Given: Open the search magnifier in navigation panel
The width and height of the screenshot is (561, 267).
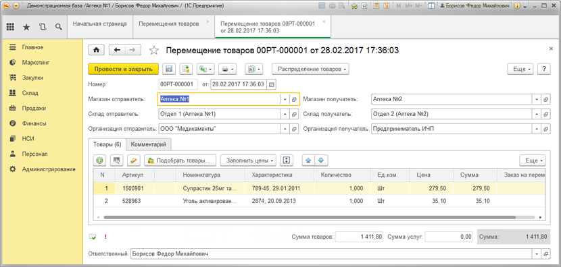Looking at the screenshot, I should tap(59, 27).
